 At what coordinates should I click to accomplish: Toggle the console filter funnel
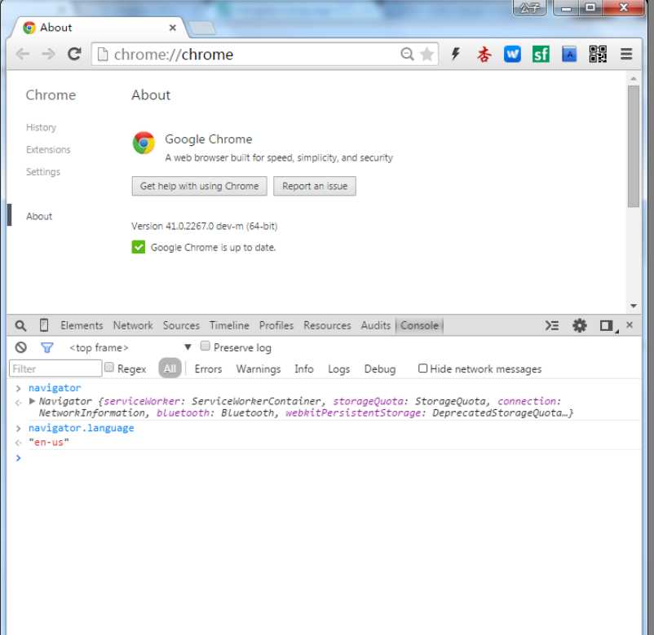(x=47, y=347)
